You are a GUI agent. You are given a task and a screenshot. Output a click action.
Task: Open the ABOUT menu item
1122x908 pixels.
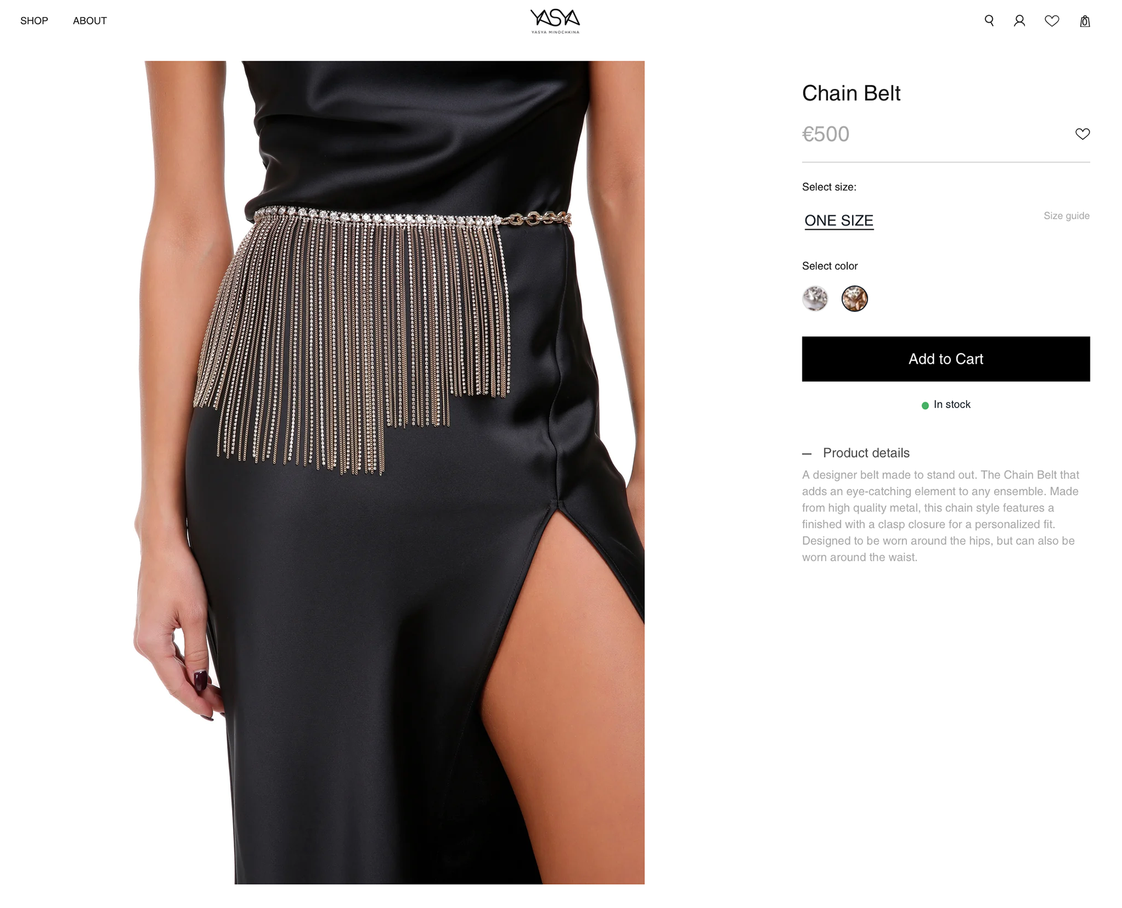pyautogui.click(x=89, y=21)
